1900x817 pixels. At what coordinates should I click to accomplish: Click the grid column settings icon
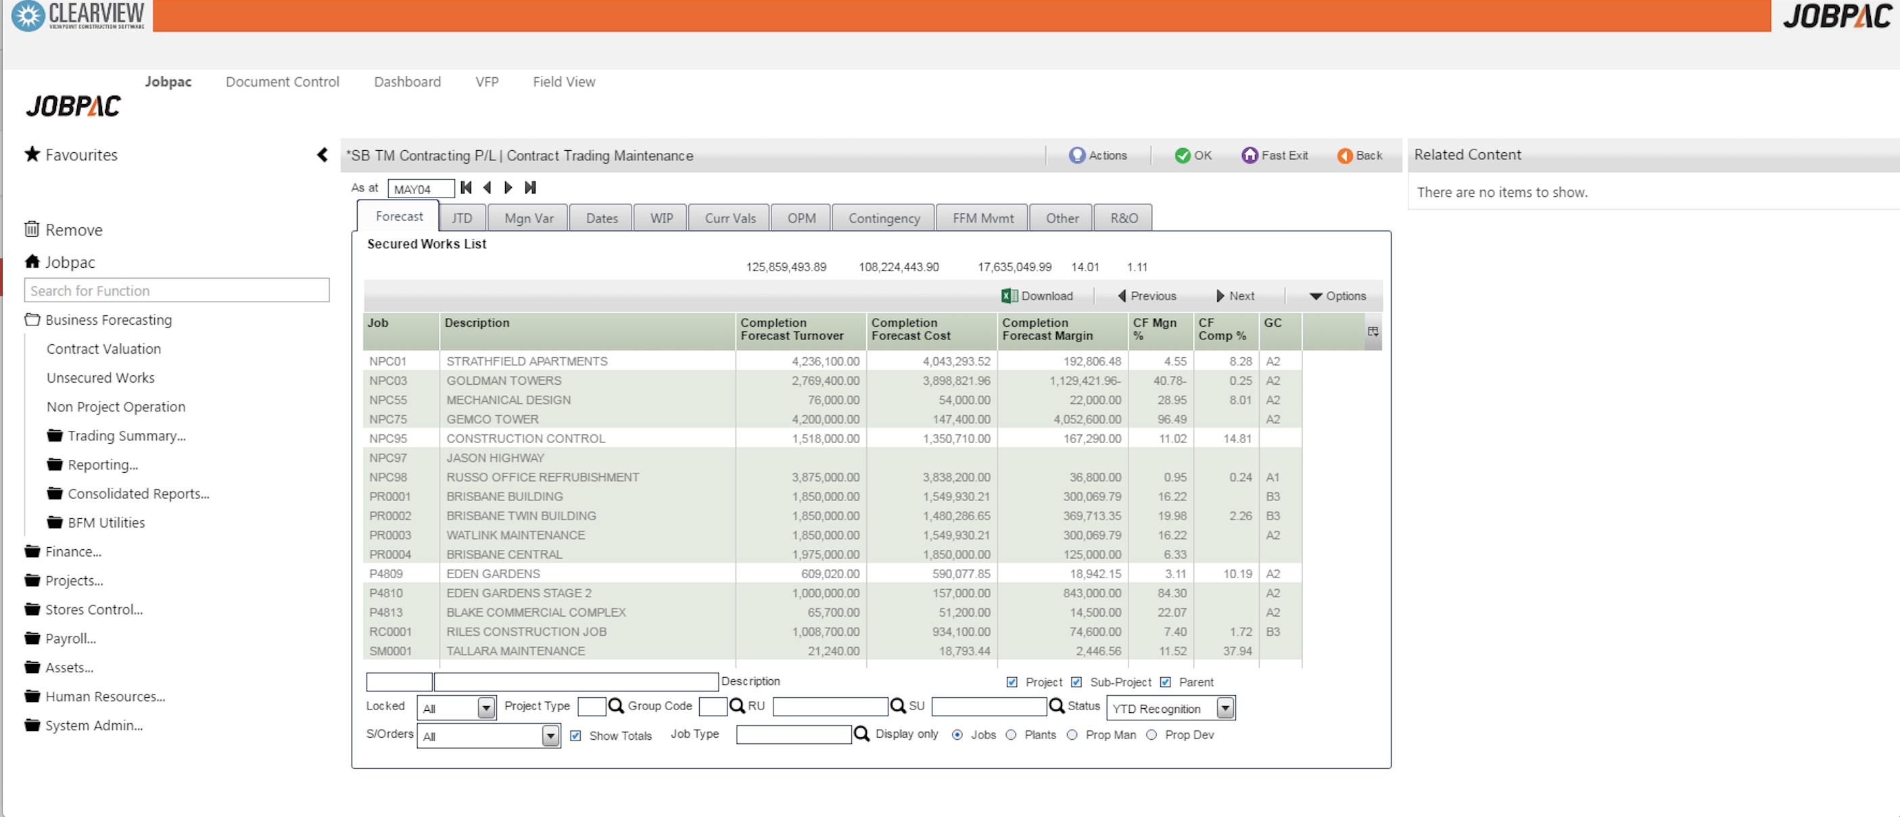click(1373, 331)
